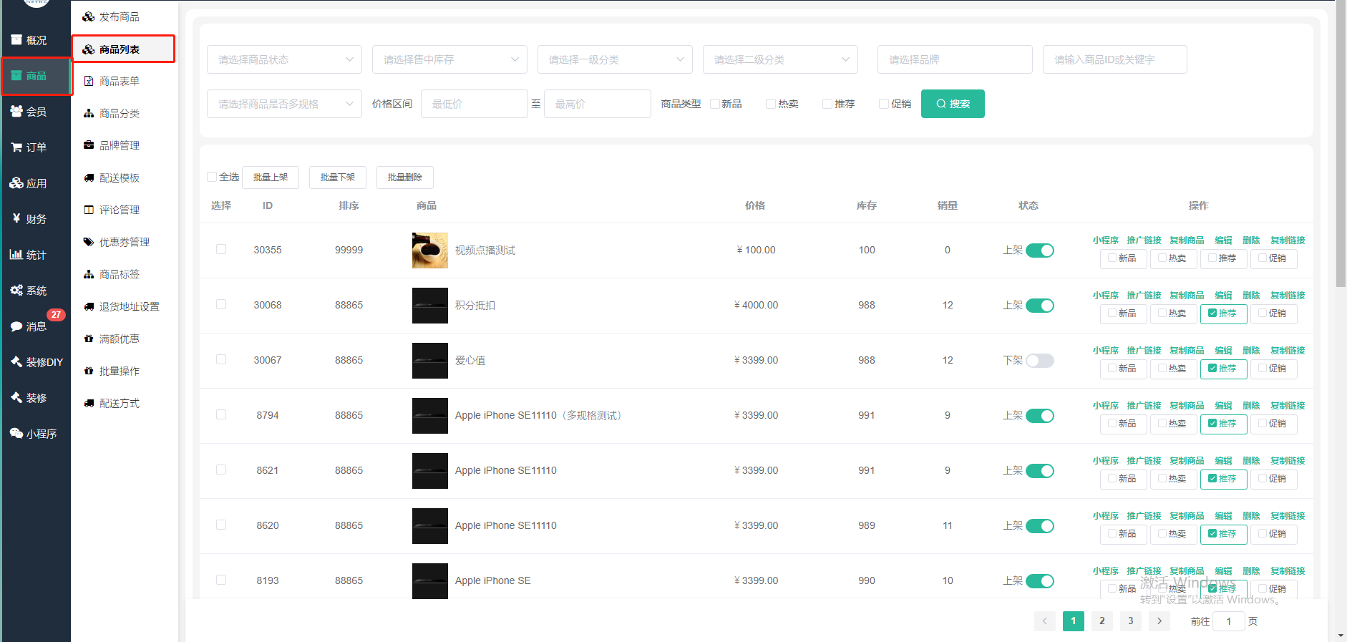Open the 小程序 WeChat icon
The height and width of the screenshot is (642, 1347).
(16, 433)
